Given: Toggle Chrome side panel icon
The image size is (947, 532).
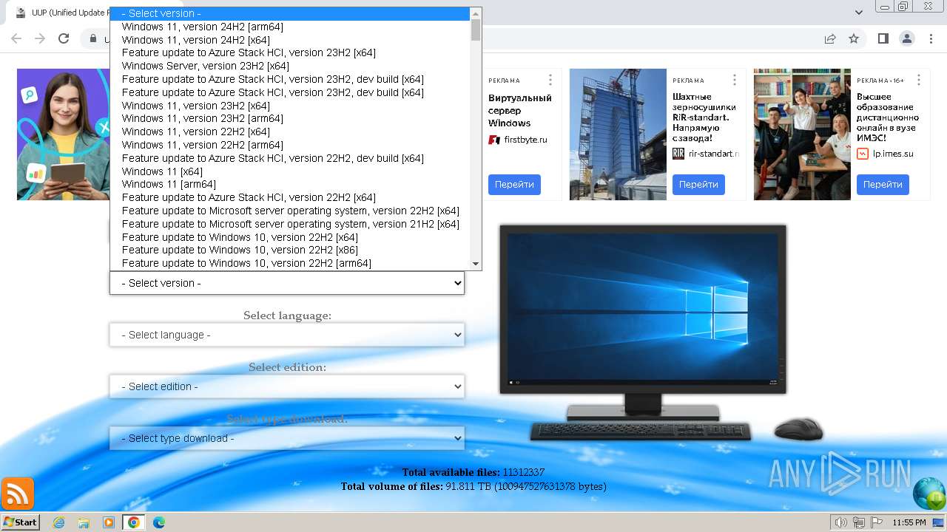Looking at the screenshot, I should pos(883,38).
